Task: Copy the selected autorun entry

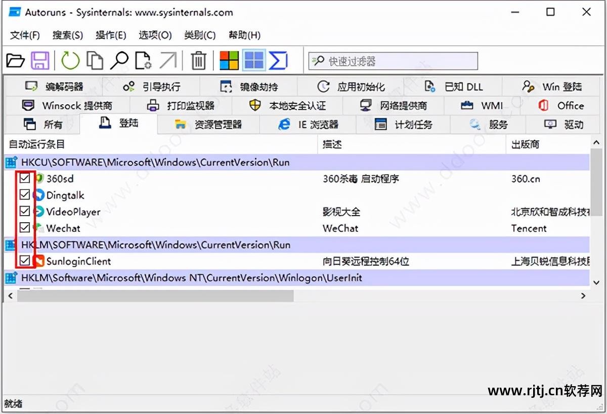Action: (95, 60)
